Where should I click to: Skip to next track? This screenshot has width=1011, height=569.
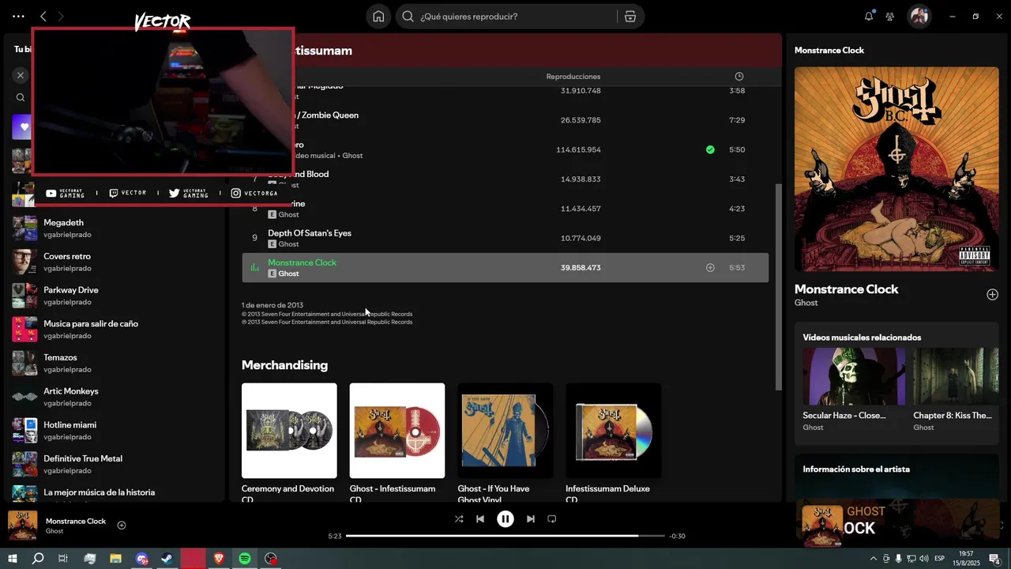(x=531, y=519)
